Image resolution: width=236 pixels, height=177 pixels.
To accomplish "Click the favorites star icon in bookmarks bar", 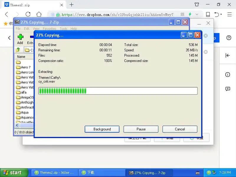I will point(6,24).
